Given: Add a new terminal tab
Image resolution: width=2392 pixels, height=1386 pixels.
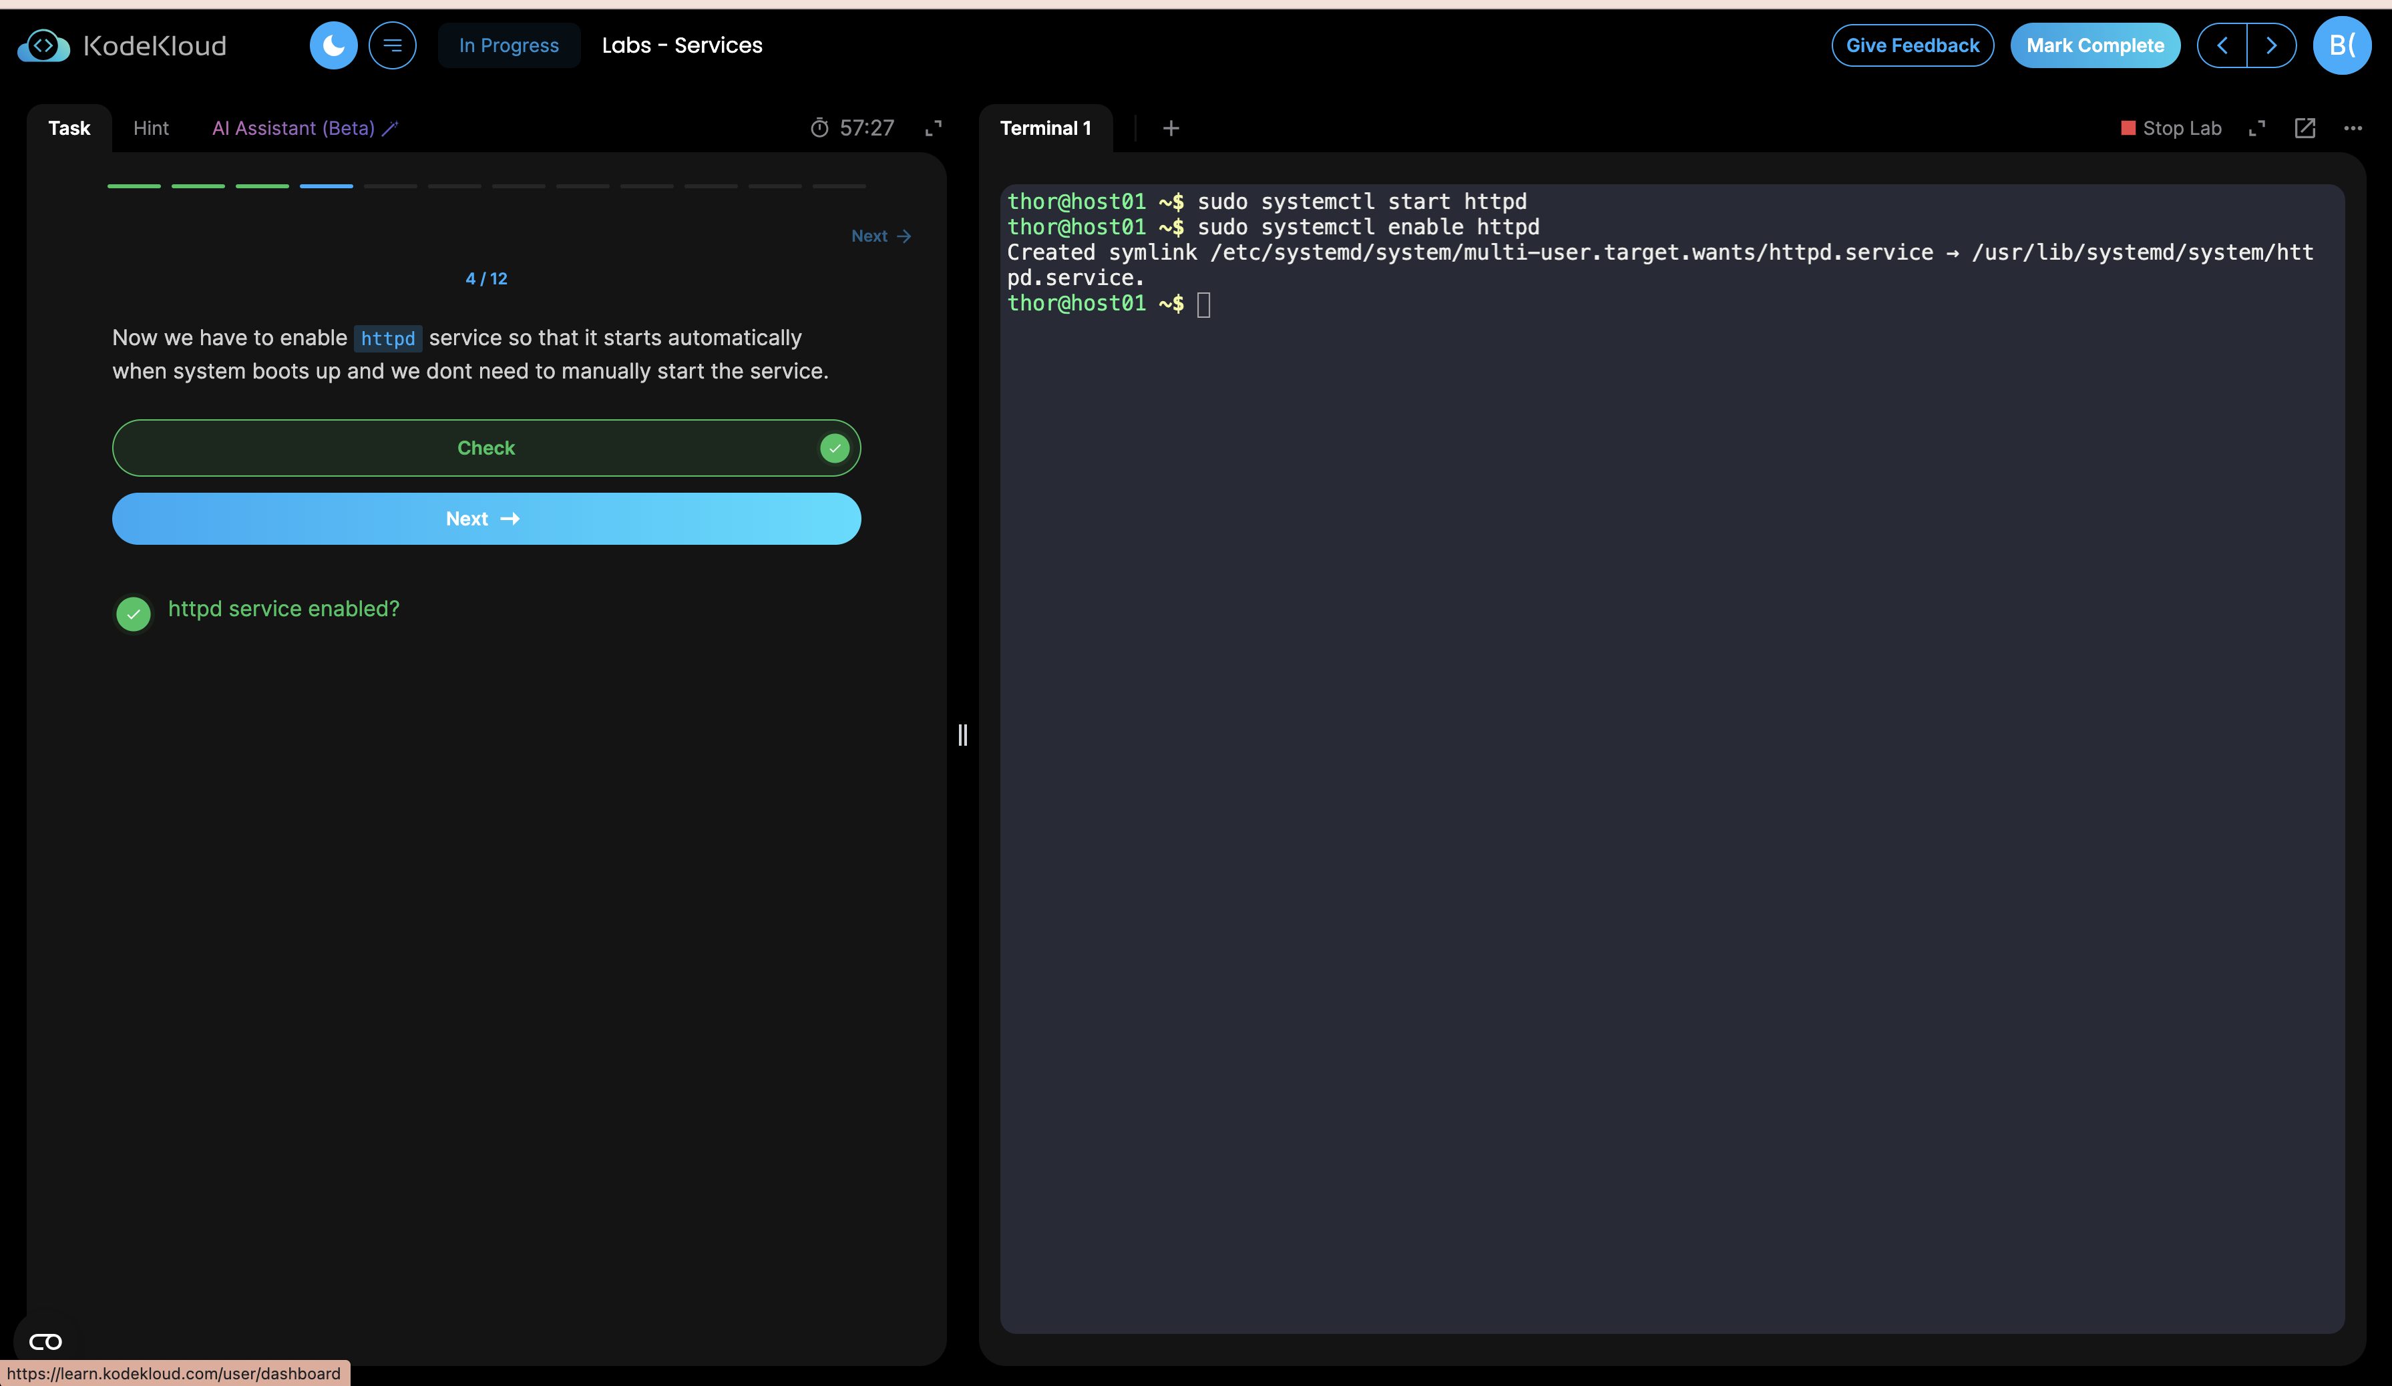Looking at the screenshot, I should (x=1171, y=128).
